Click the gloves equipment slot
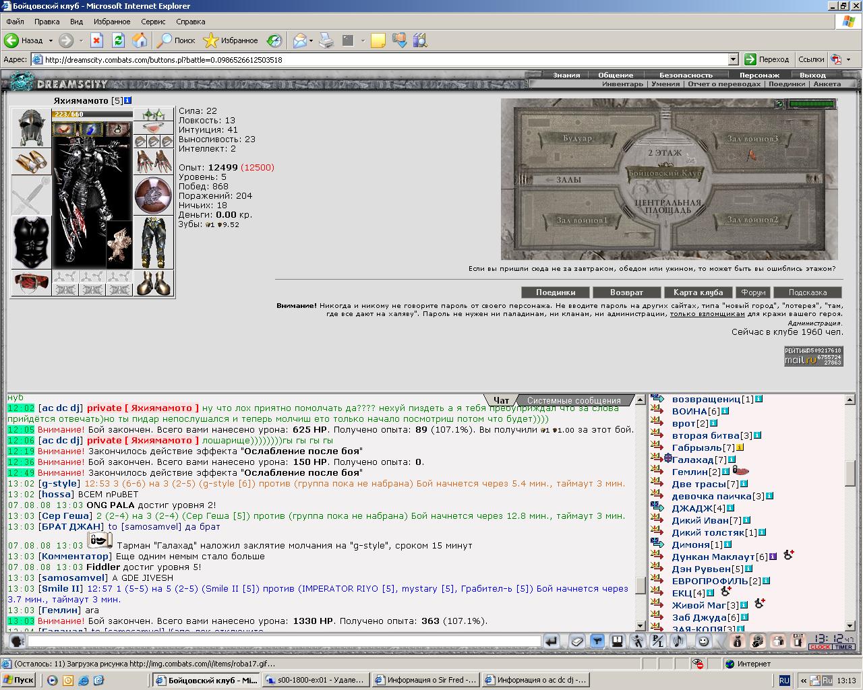863x690 pixels. coord(154,161)
